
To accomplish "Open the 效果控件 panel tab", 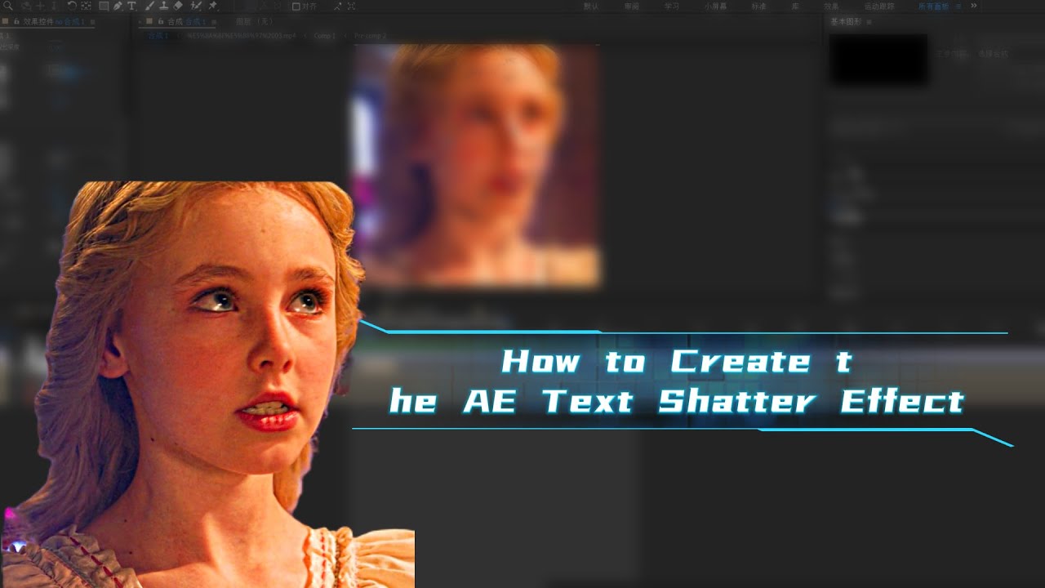I will point(54,22).
